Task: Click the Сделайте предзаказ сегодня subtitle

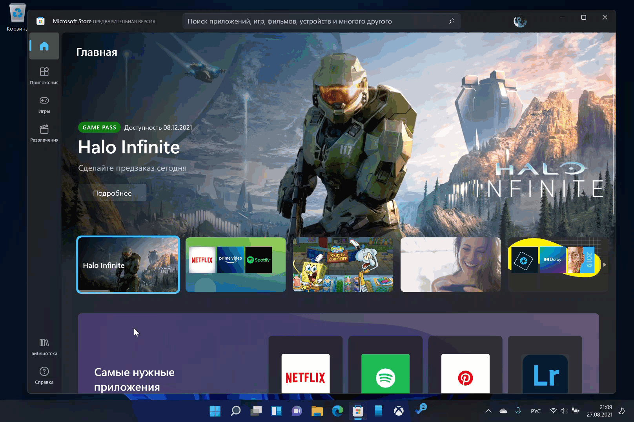Action: pos(133,168)
